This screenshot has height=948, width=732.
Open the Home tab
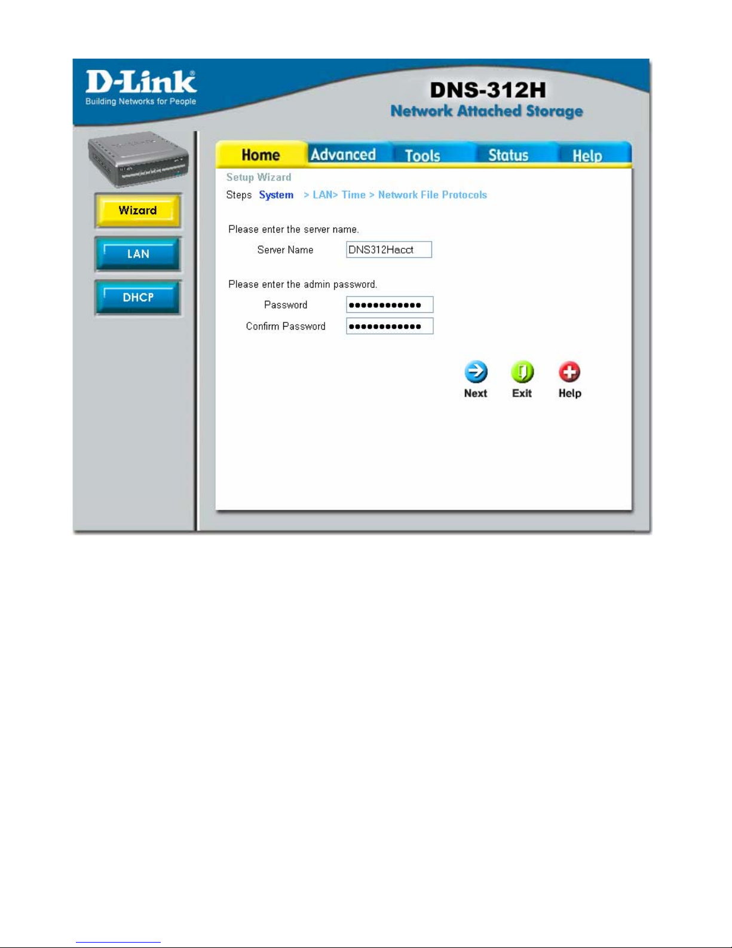[261, 154]
